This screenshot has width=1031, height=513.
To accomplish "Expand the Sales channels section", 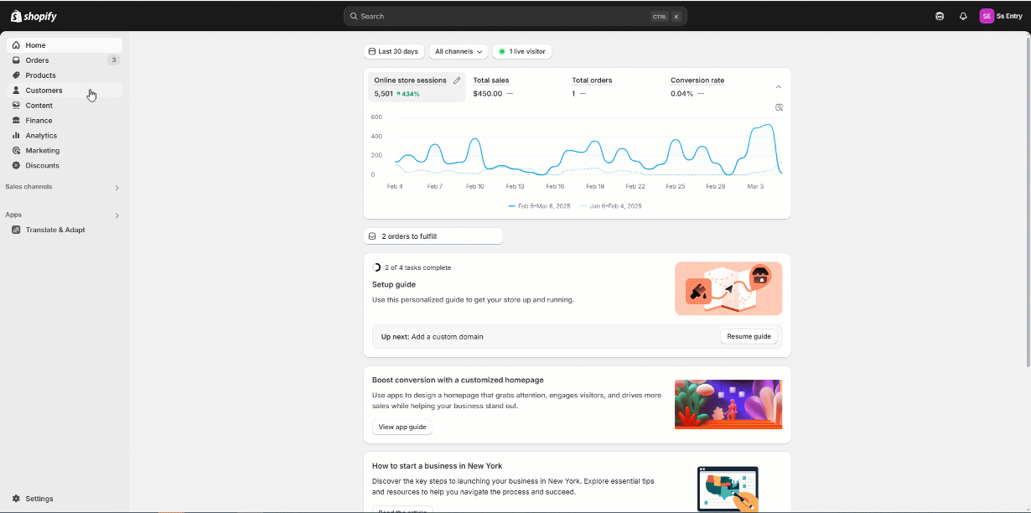I will pyautogui.click(x=117, y=188).
